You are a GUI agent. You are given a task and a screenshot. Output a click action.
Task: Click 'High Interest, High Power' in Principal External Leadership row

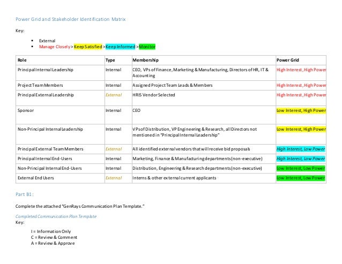pyautogui.click(x=301, y=95)
